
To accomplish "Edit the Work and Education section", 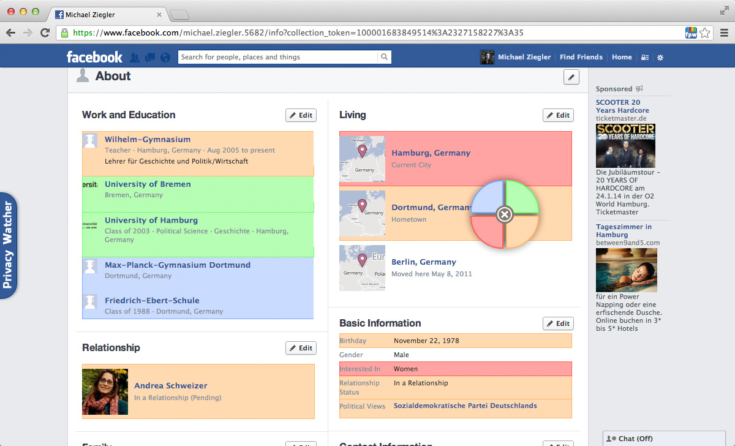I will pos(301,115).
